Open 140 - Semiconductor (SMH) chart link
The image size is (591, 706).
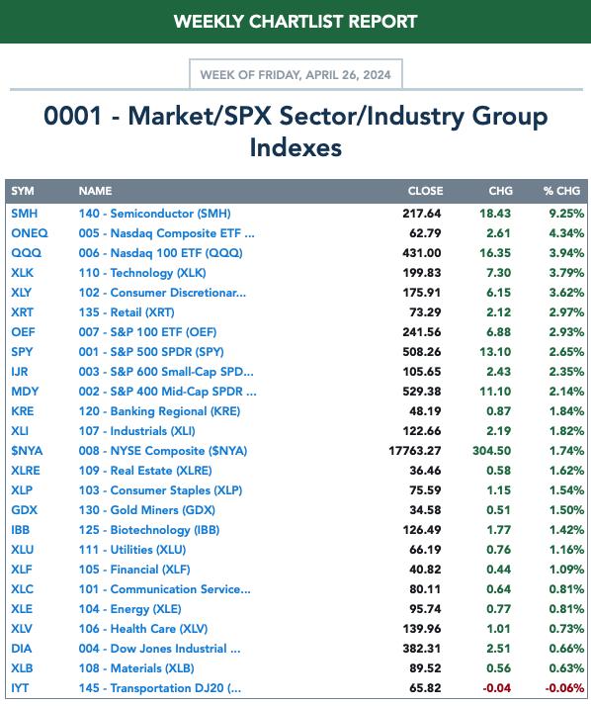154,214
